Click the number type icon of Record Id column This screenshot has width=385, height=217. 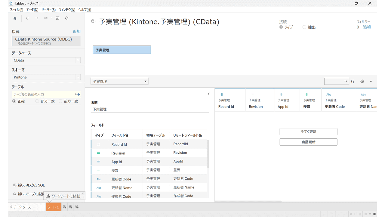[x=222, y=94]
